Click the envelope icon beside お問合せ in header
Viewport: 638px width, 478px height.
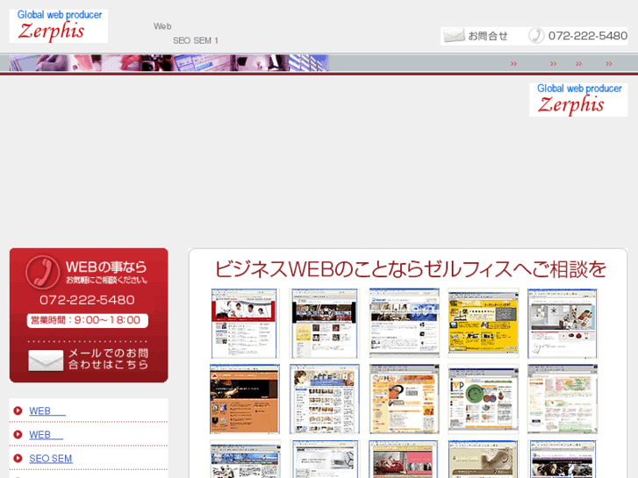point(453,36)
